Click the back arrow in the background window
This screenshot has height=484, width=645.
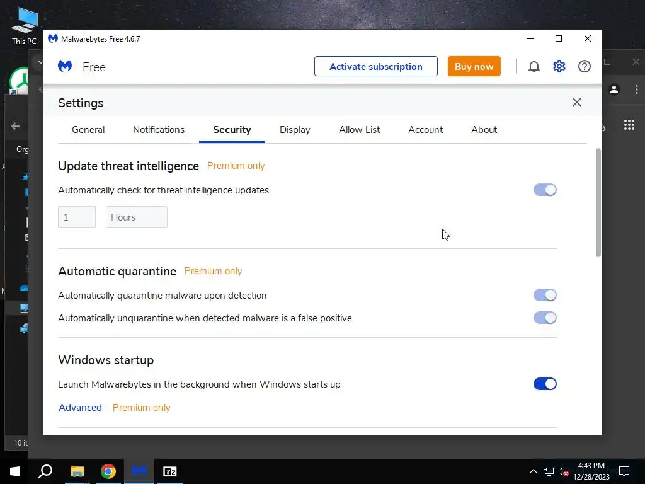point(15,126)
